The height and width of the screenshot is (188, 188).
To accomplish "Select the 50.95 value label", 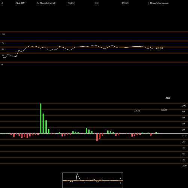I will pyautogui.click(x=164, y=110).
